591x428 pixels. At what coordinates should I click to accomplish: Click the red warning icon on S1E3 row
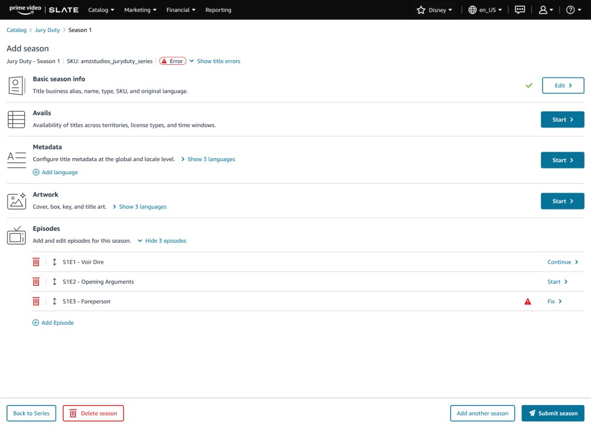[x=528, y=302]
